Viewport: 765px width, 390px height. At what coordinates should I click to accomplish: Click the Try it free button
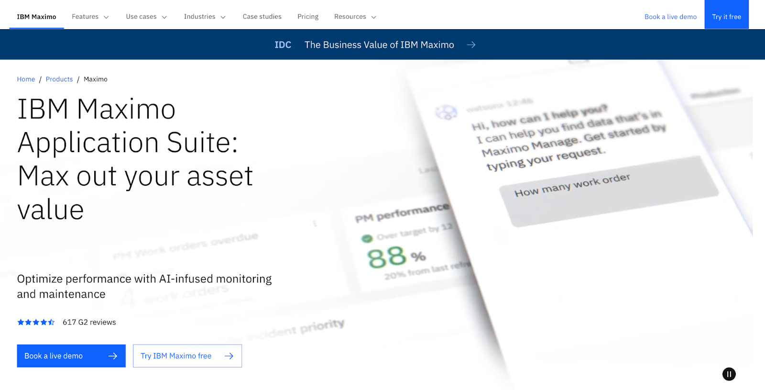pyautogui.click(x=726, y=14)
